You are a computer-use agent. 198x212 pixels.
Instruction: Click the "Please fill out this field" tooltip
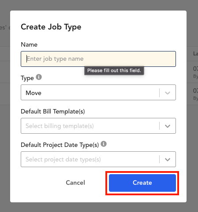(114, 70)
